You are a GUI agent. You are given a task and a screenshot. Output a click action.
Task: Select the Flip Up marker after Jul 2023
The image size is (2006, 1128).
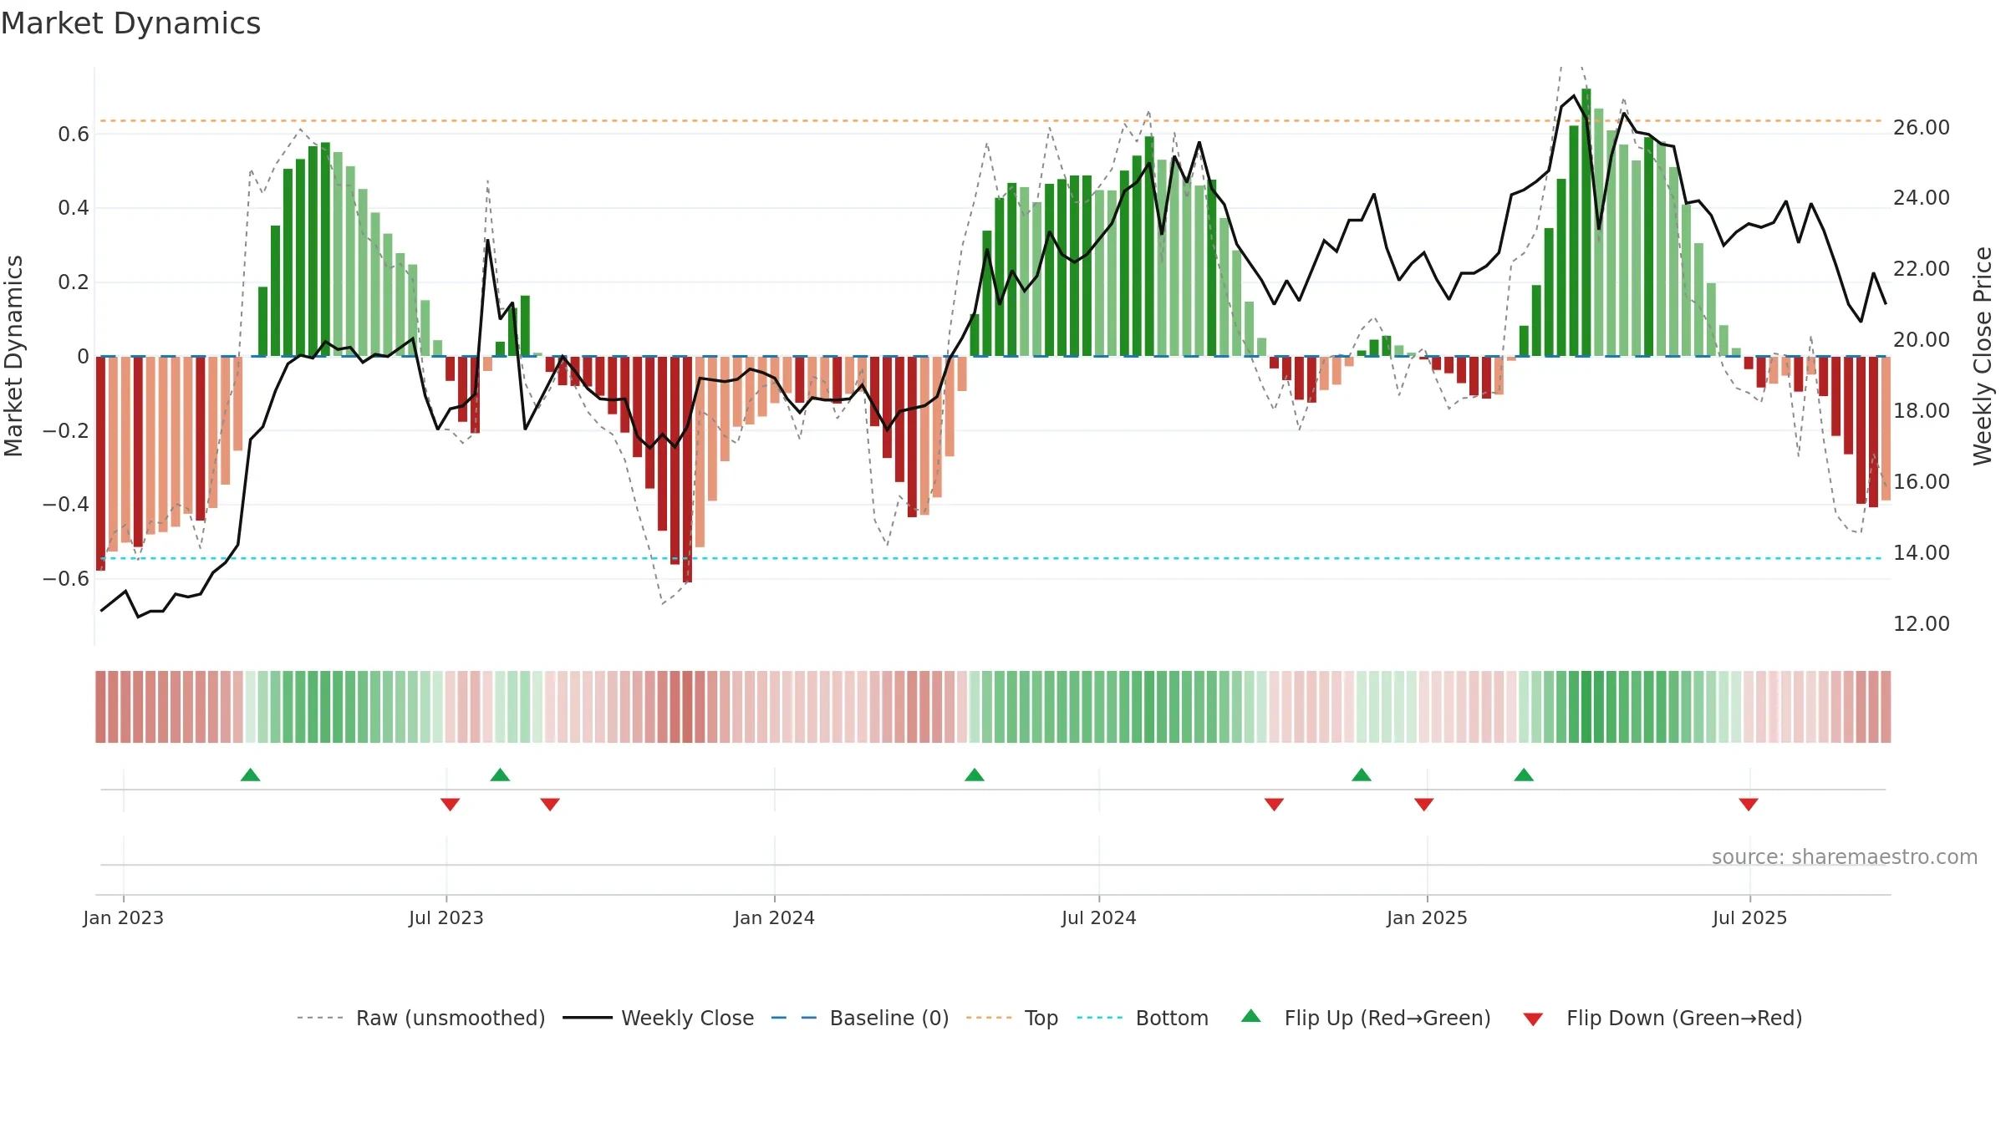(x=500, y=775)
